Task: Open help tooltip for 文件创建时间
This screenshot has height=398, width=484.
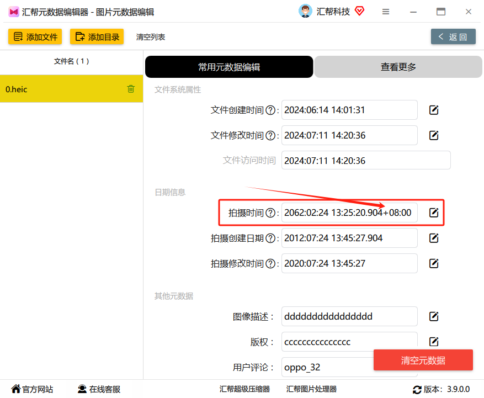Action: coord(270,110)
